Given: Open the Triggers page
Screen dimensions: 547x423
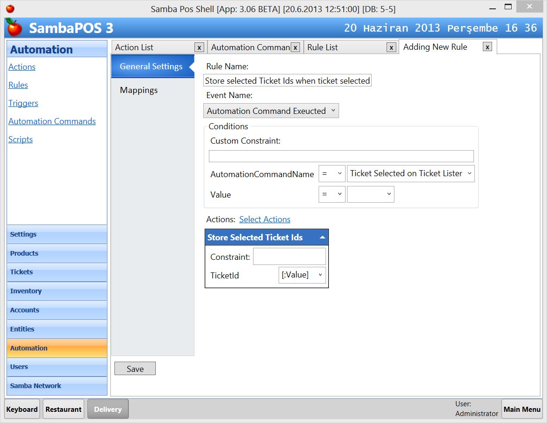Looking at the screenshot, I should point(23,103).
